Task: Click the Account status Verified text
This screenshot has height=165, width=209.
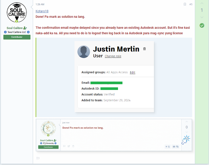Action: click(109, 94)
